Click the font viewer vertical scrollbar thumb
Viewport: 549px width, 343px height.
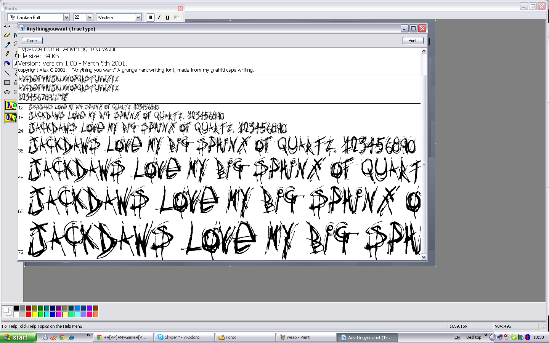click(x=424, y=164)
